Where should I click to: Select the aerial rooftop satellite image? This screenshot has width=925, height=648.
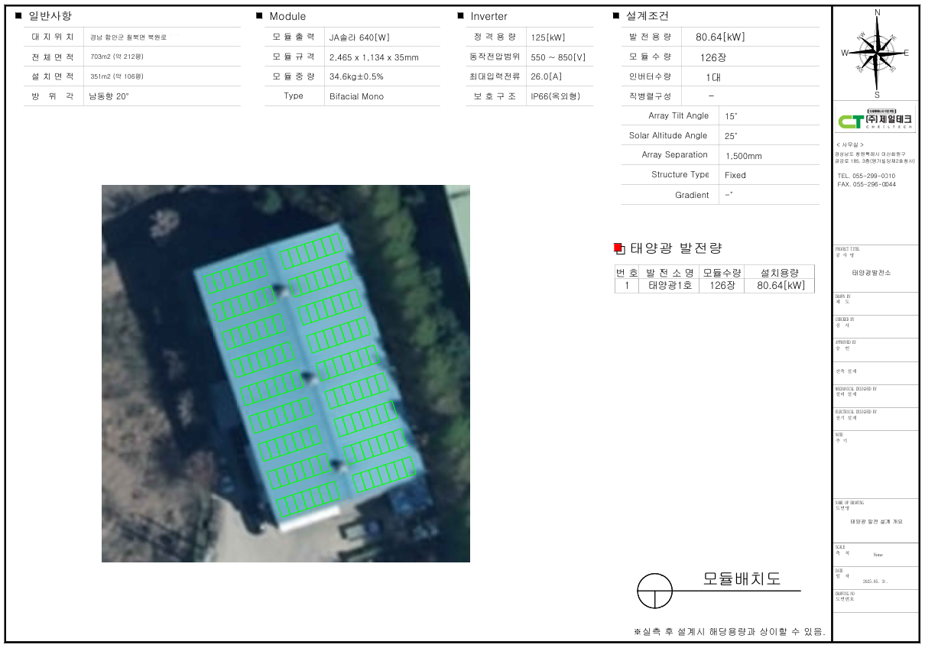click(x=285, y=373)
